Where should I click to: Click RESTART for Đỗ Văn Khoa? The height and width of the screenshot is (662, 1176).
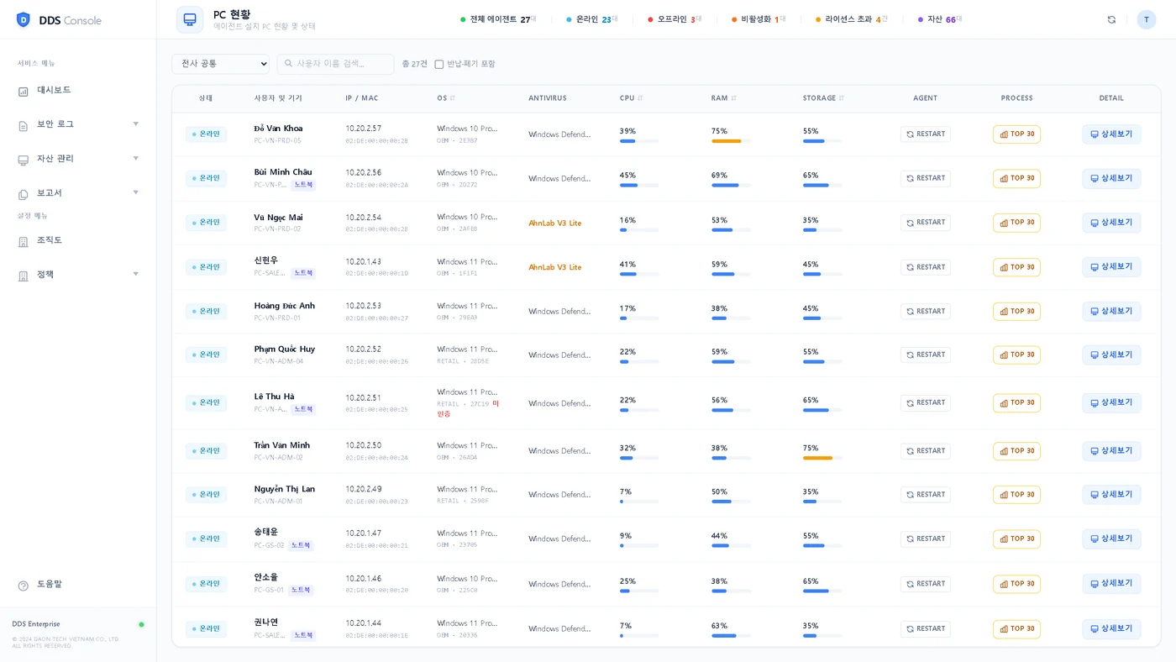[926, 134]
